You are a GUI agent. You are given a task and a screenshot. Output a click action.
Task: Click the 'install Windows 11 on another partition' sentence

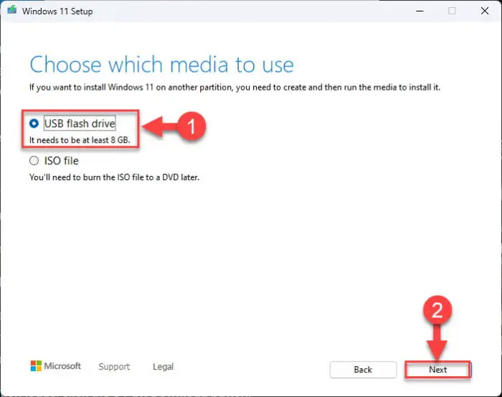coord(235,88)
